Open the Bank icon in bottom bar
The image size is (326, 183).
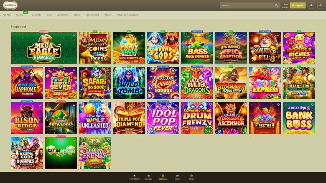pos(177,175)
